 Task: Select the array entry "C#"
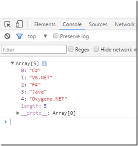(x=31, y=70)
